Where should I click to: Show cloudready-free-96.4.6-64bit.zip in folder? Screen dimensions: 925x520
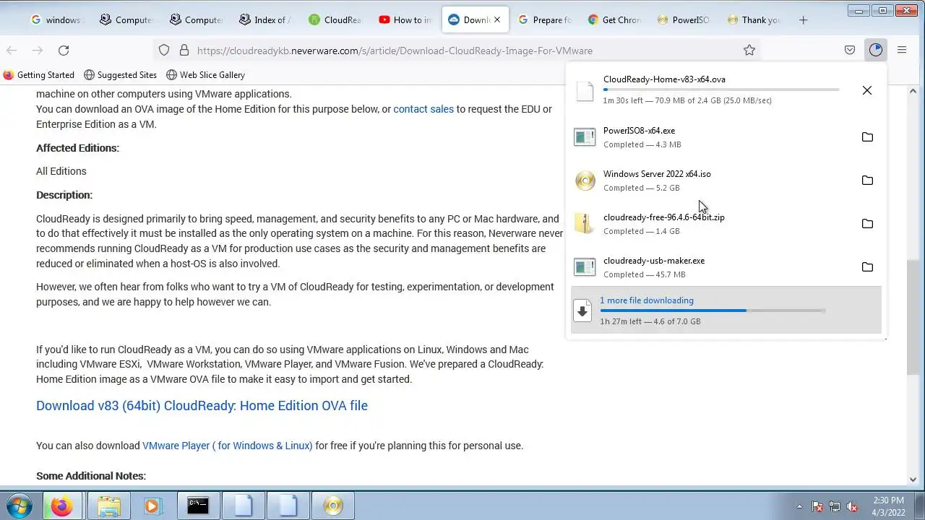click(867, 224)
